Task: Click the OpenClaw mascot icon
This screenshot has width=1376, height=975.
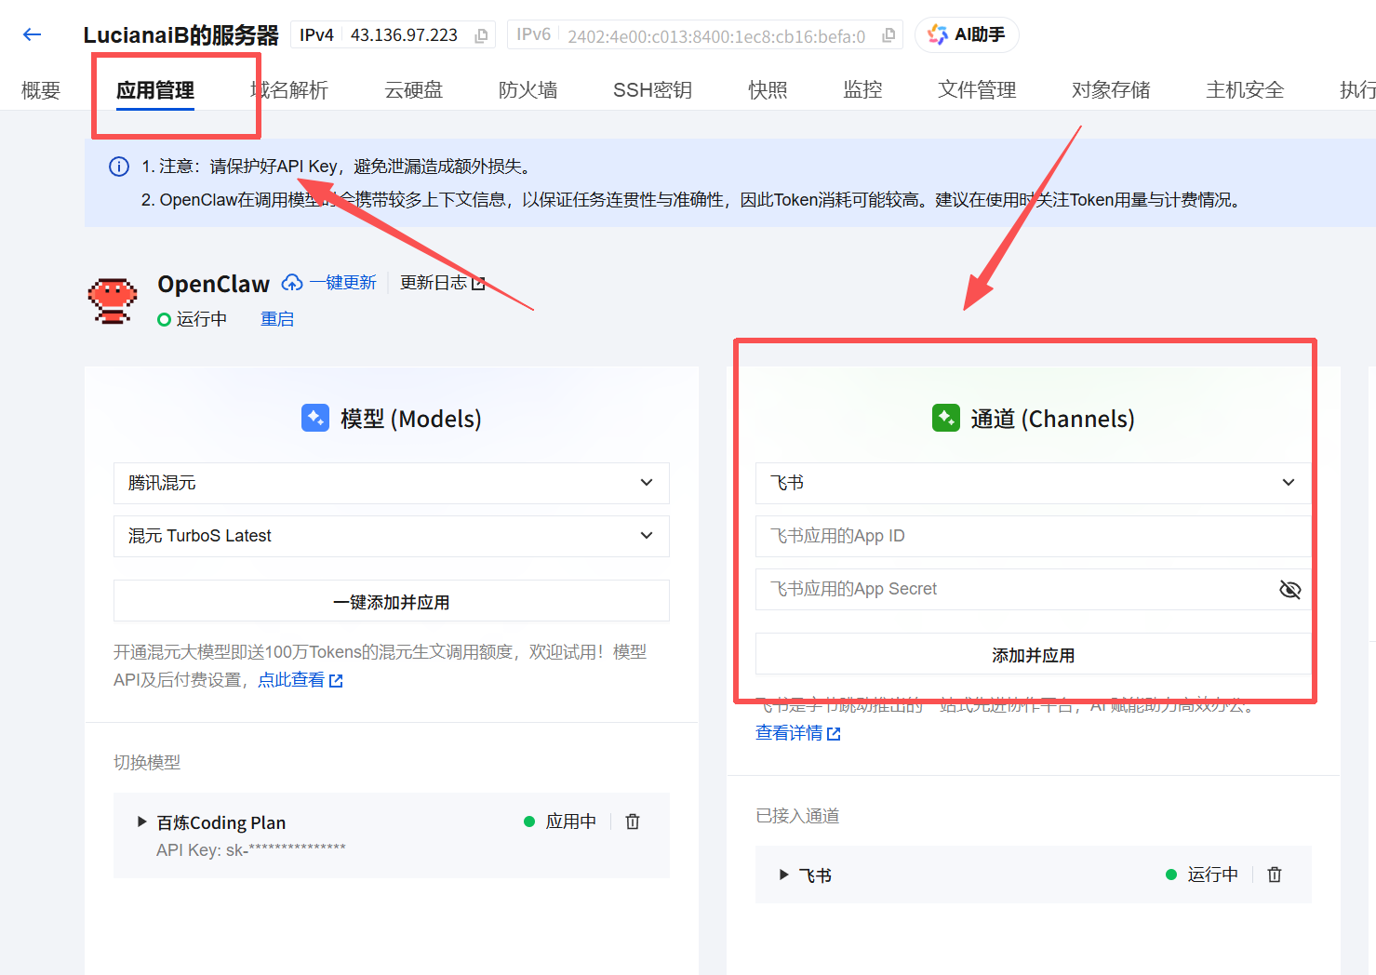Action: [x=113, y=301]
